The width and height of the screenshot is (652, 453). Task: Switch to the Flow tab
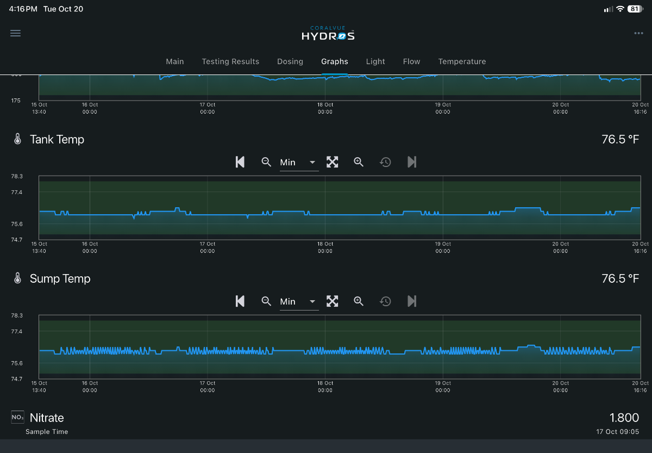pyautogui.click(x=412, y=61)
